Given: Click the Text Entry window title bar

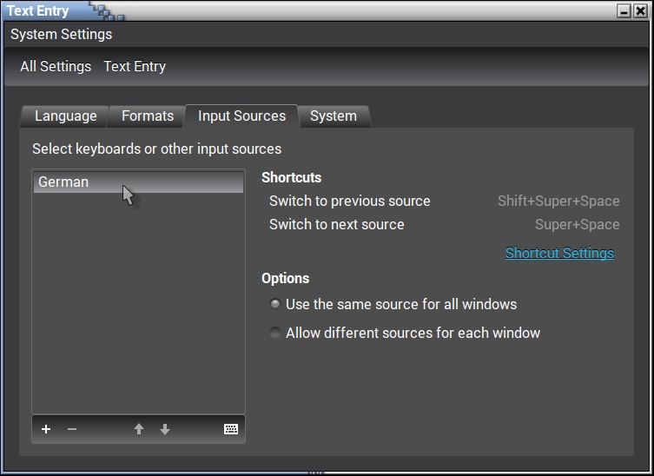Looking at the screenshot, I should coord(347,11).
